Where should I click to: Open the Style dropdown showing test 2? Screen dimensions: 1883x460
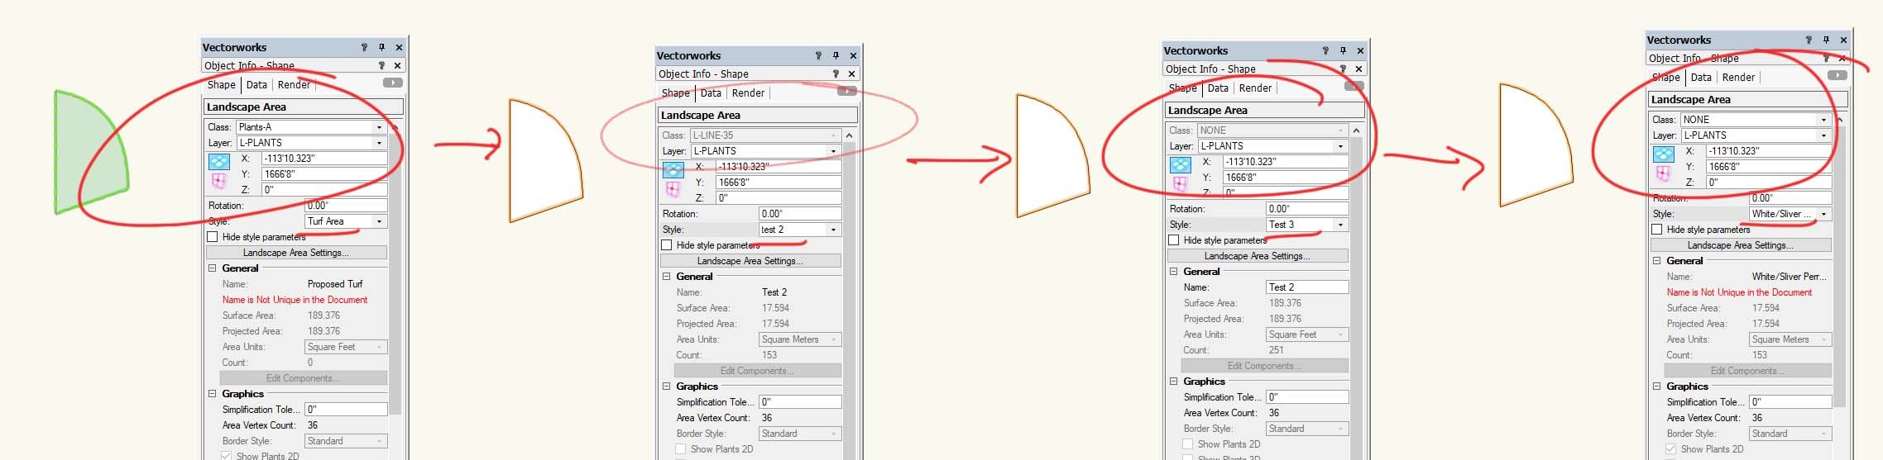(x=832, y=230)
